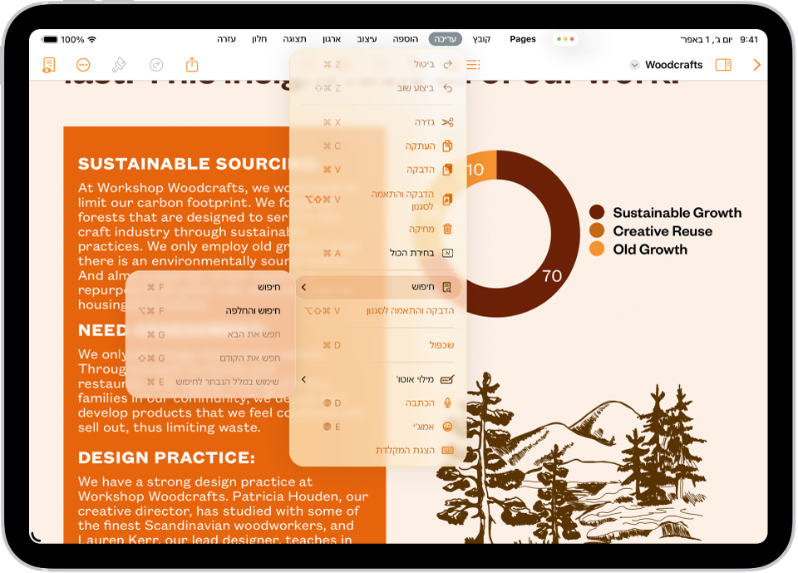Viewport: 798px width, 573px height.
Task: Click the grayed undo circle toolbar icon
Action: (x=156, y=65)
